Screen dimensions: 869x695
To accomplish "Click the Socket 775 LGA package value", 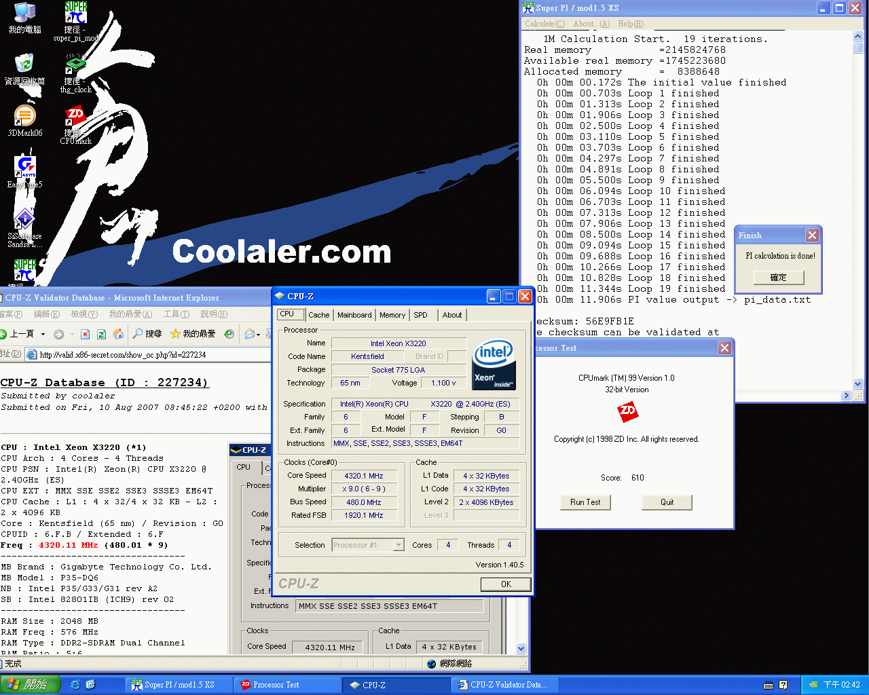I will pos(399,370).
